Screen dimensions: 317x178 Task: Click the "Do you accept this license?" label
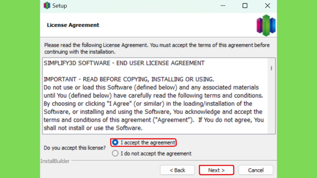pyautogui.click(x=75, y=148)
